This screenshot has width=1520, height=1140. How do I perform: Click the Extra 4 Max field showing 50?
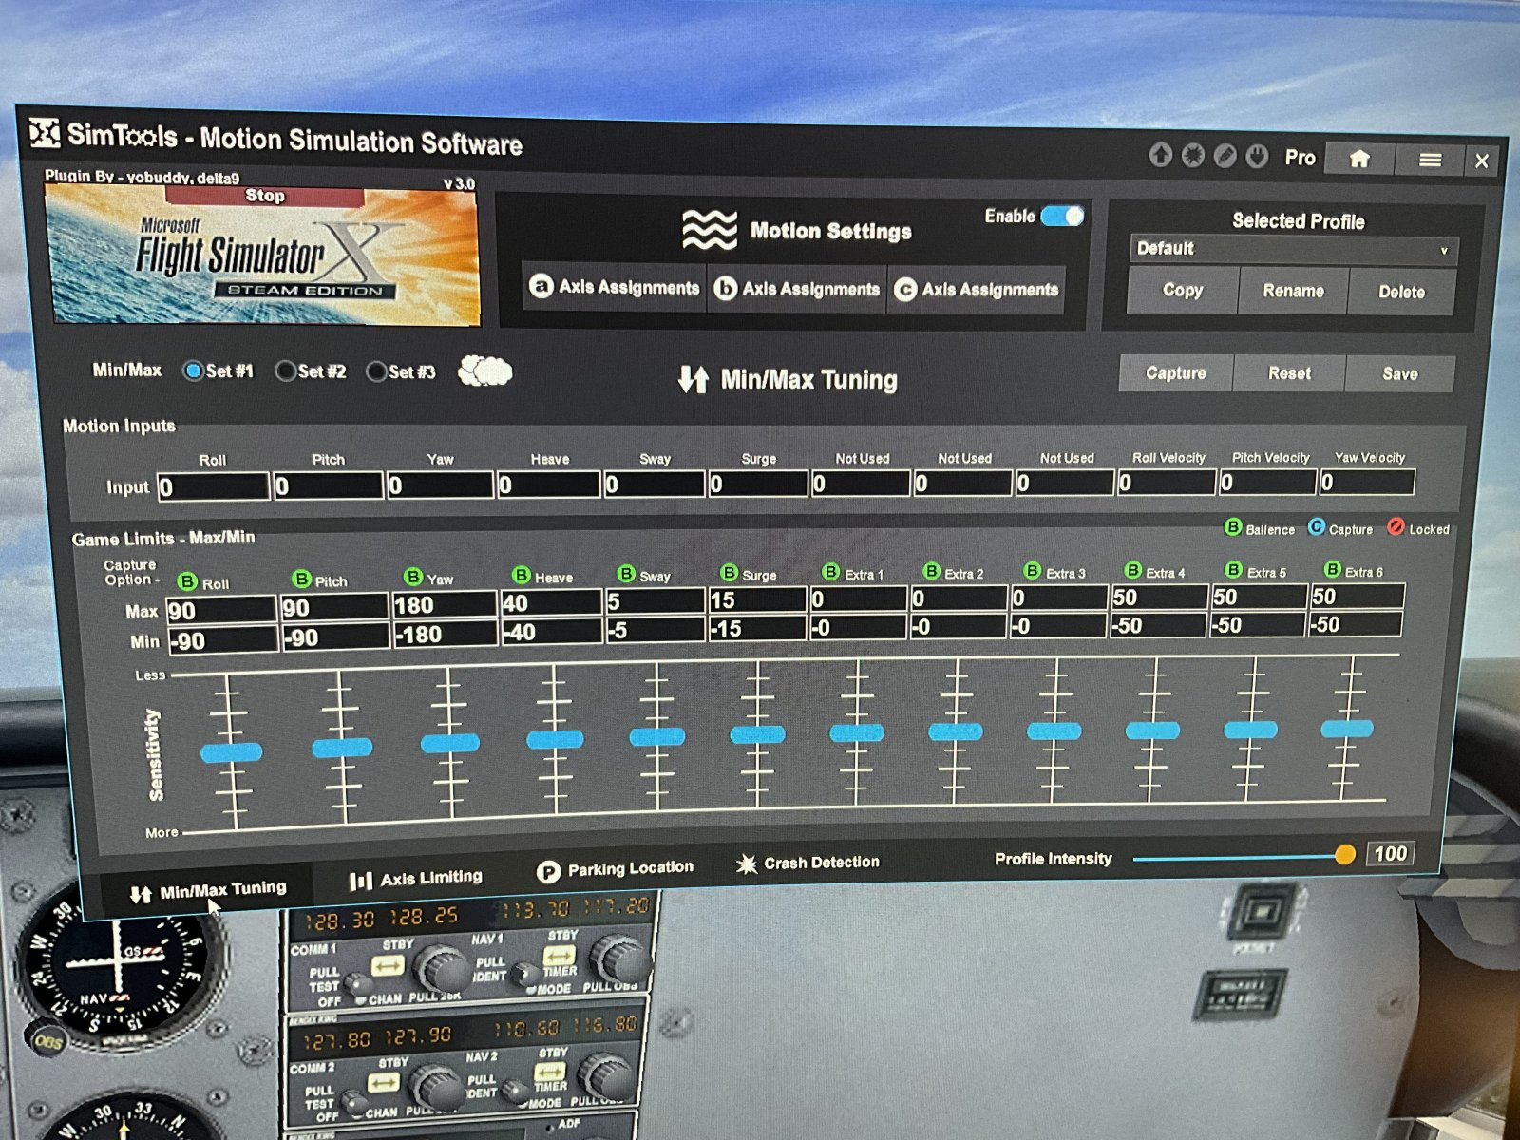click(x=1158, y=597)
